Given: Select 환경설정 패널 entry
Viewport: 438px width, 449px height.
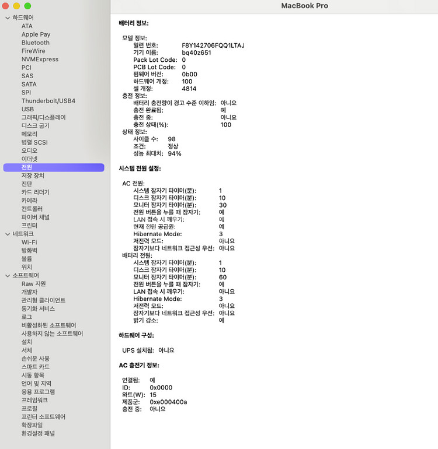Looking at the screenshot, I should 38,433.
